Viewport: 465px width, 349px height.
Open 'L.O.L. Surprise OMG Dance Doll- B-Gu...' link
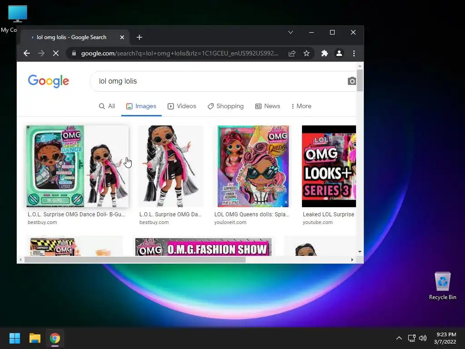click(76, 214)
